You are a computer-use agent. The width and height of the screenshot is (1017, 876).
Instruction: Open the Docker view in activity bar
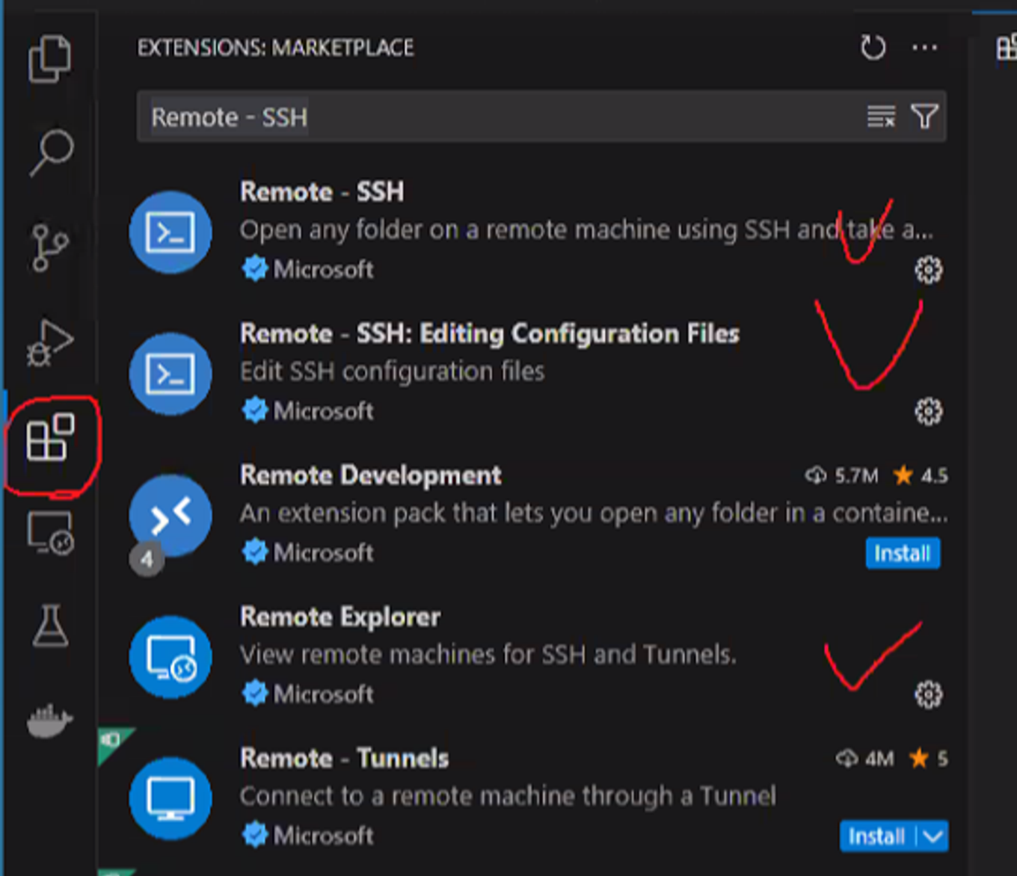(x=49, y=720)
